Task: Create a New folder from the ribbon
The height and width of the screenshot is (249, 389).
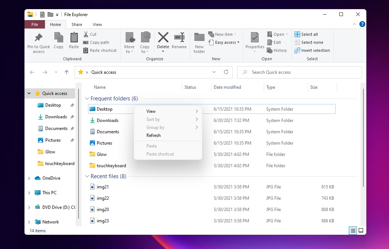Action: (x=199, y=38)
